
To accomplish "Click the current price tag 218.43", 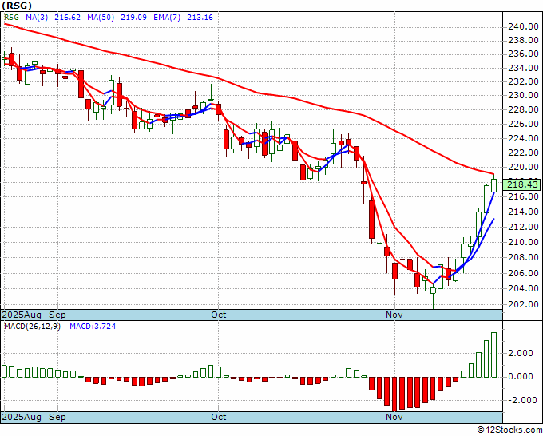I will [x=523, y=184].
